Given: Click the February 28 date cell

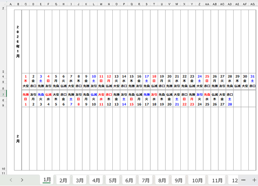Looking at the screenshot, I should click(x=230, y=104).
